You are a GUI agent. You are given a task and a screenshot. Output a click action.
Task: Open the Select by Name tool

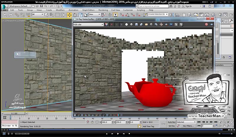point(52,15)
